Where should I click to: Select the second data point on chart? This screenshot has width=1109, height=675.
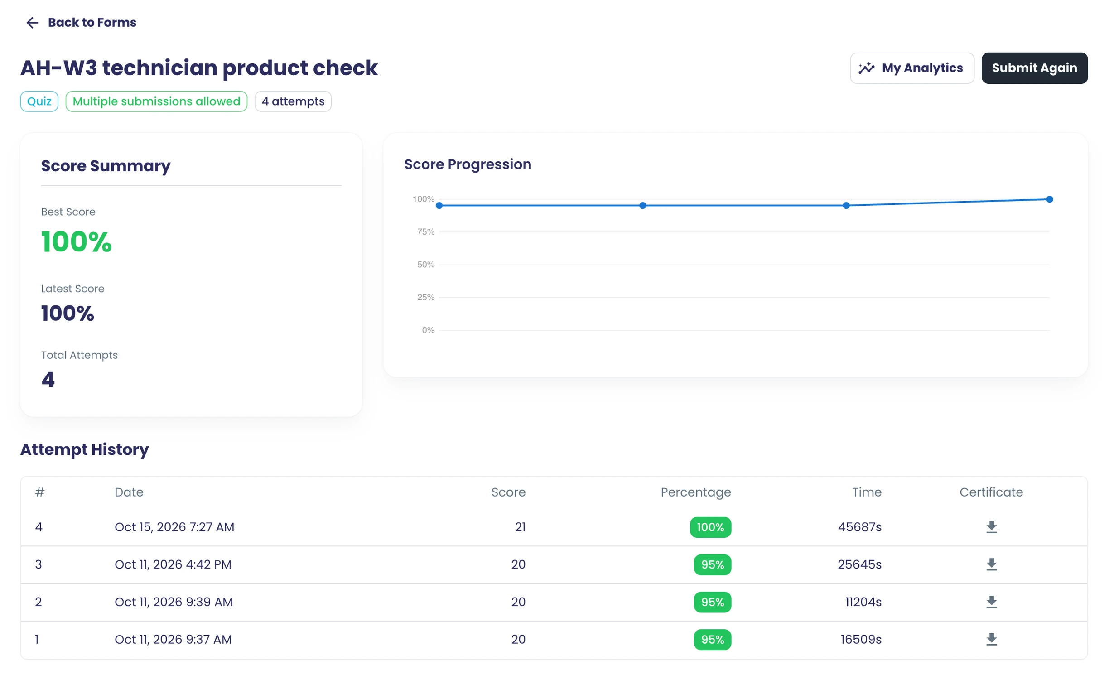(642, 206)
